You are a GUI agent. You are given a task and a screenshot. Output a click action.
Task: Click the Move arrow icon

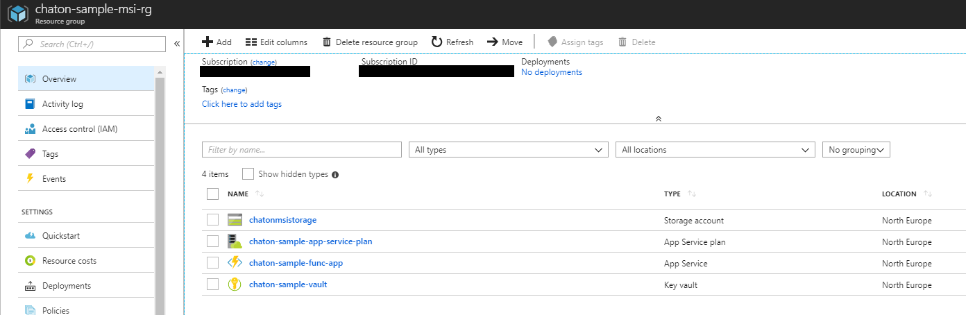492,42
